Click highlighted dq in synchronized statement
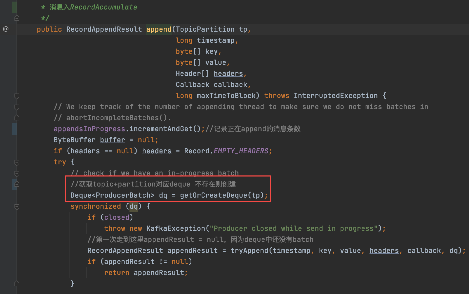 pyautogui.click(x=133, y=206)
